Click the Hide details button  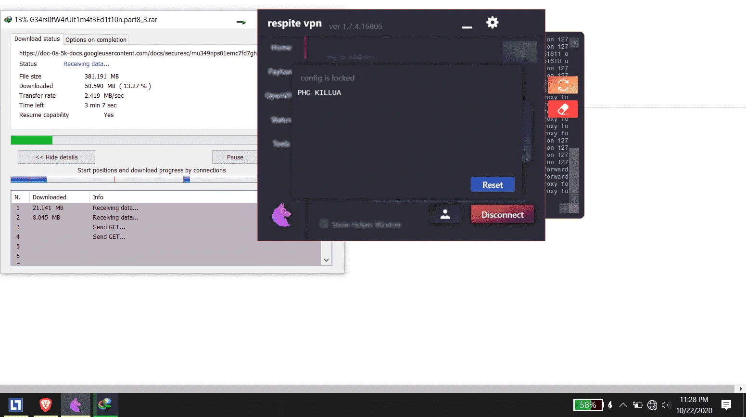[56, 157]
